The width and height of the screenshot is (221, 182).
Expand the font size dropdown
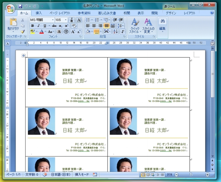tap(66, 20)
